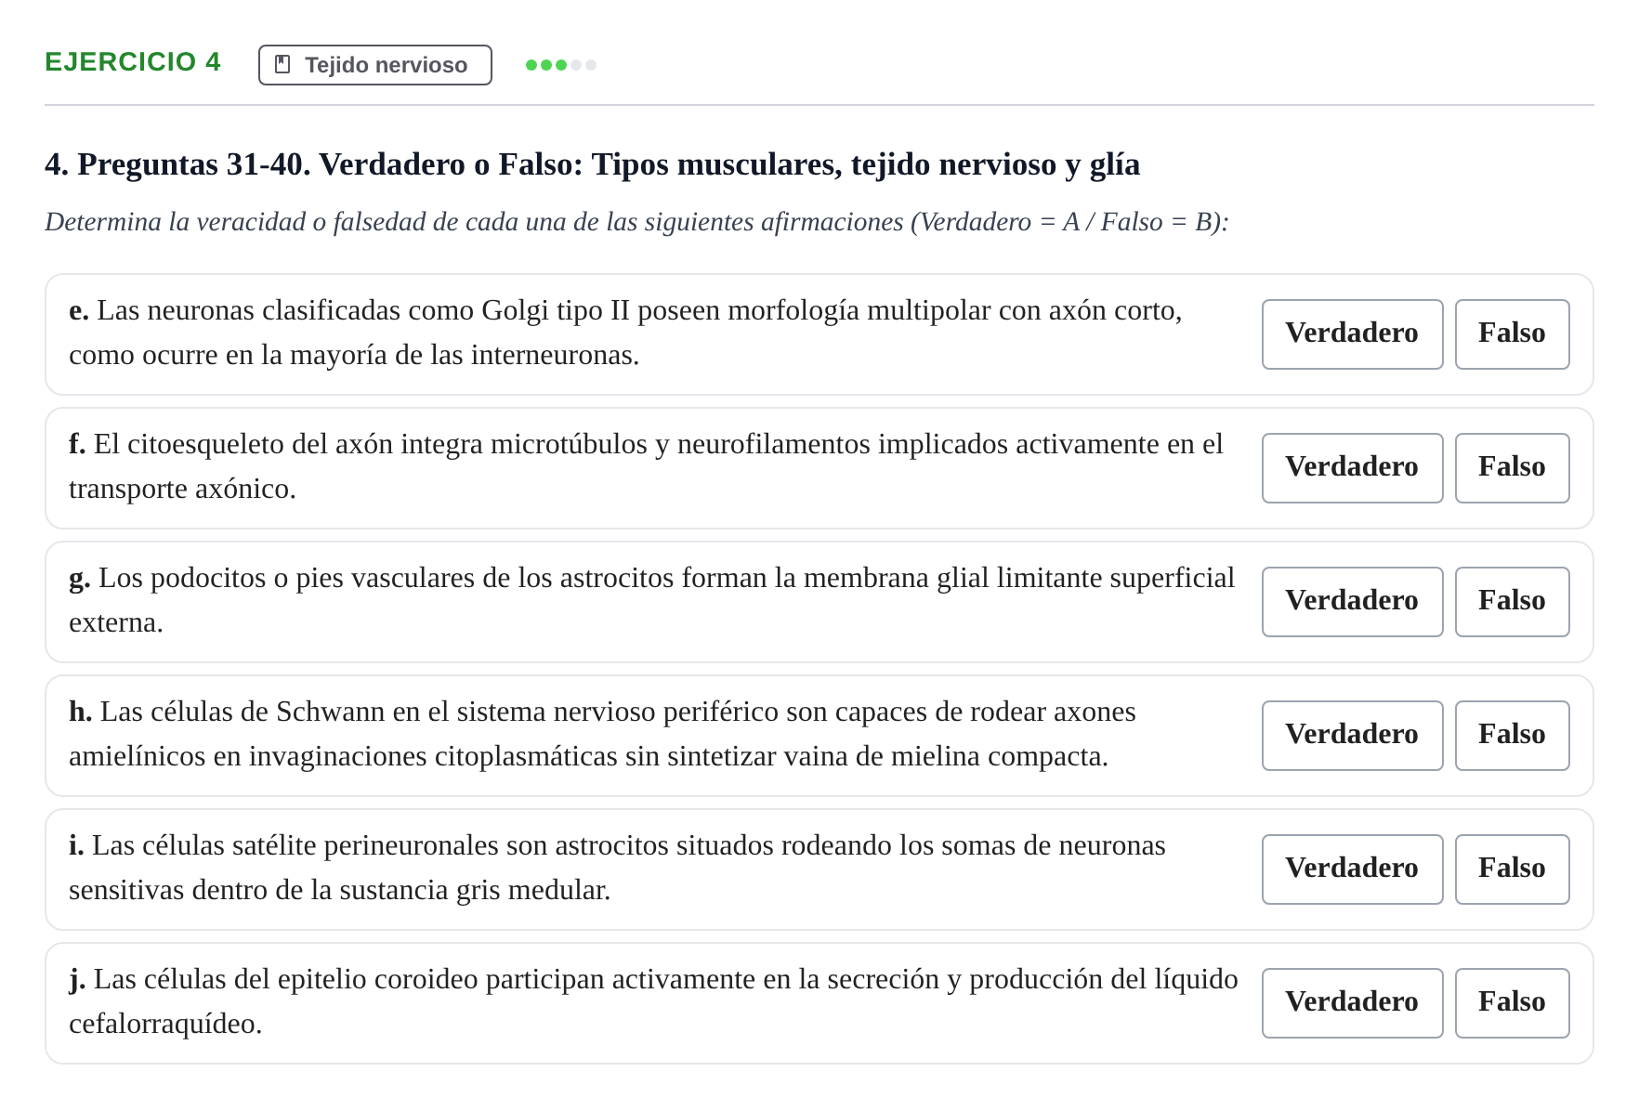The width and height of the screenshot is (1639, 1111).
Task: Choose Verdadero for statement f on citoesqueleto
Action: point(1352,468)
